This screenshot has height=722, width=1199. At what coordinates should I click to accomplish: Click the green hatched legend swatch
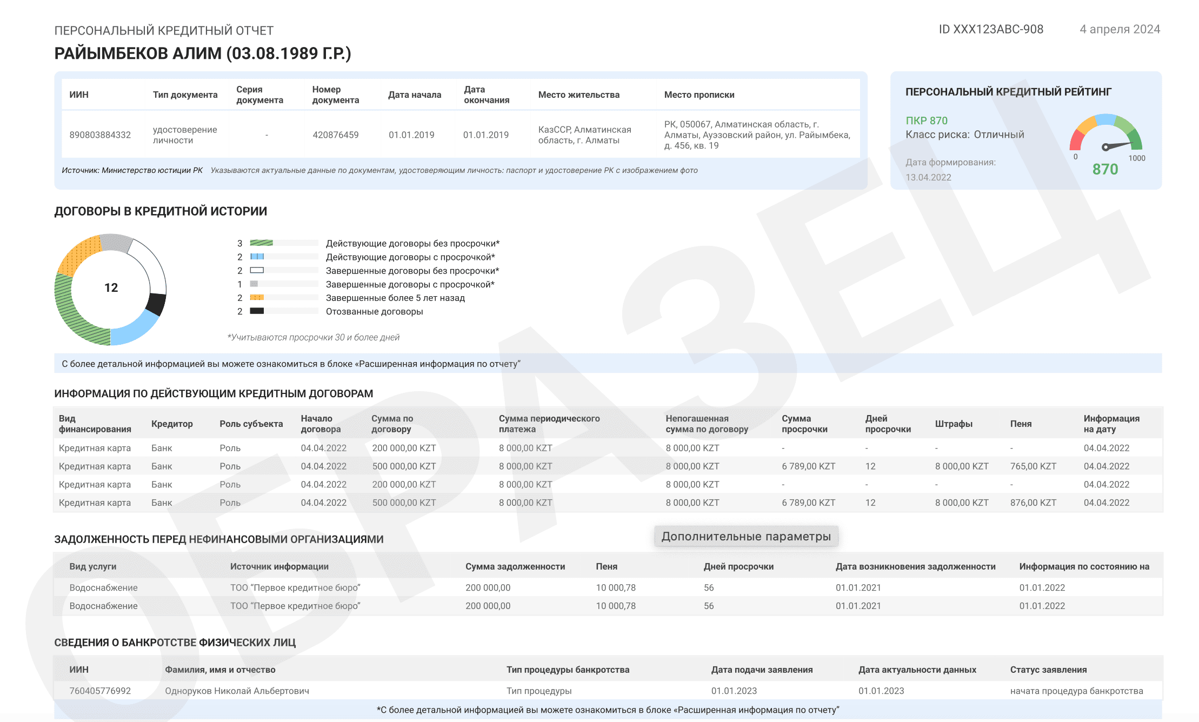(261, 243)
